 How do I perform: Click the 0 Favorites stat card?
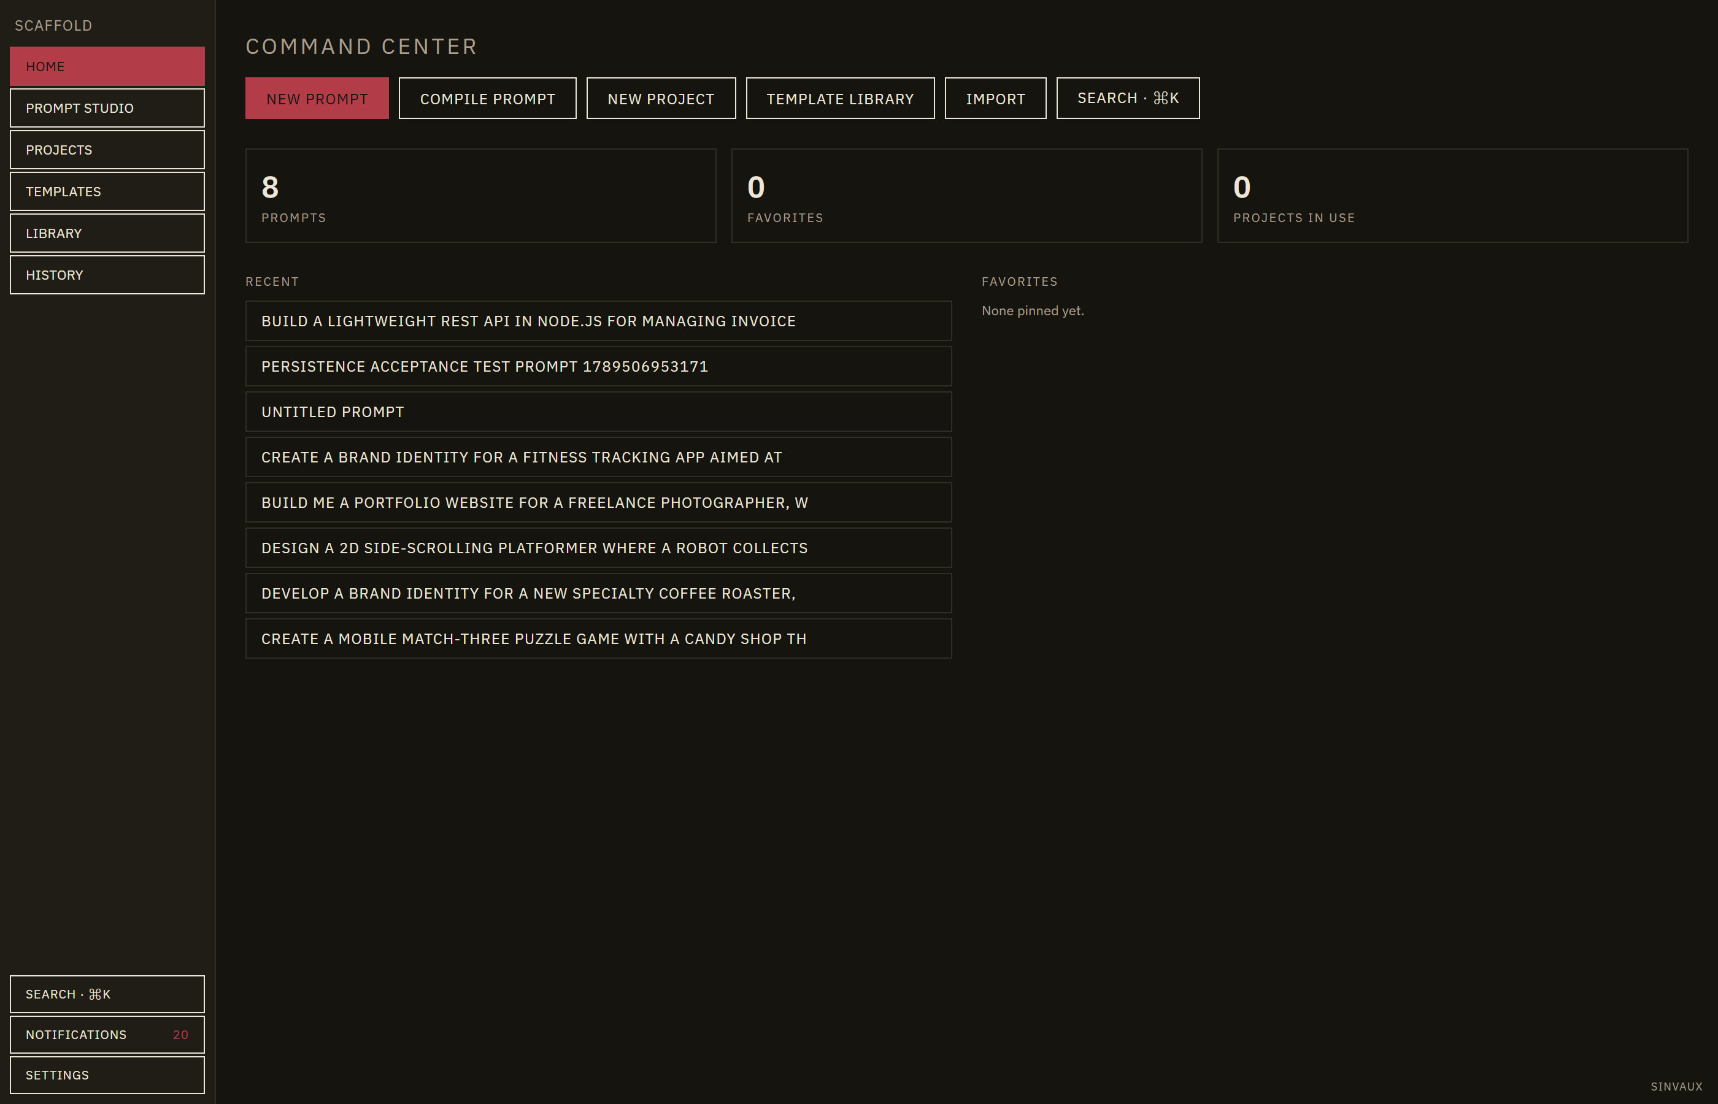(x=966, y=196)
